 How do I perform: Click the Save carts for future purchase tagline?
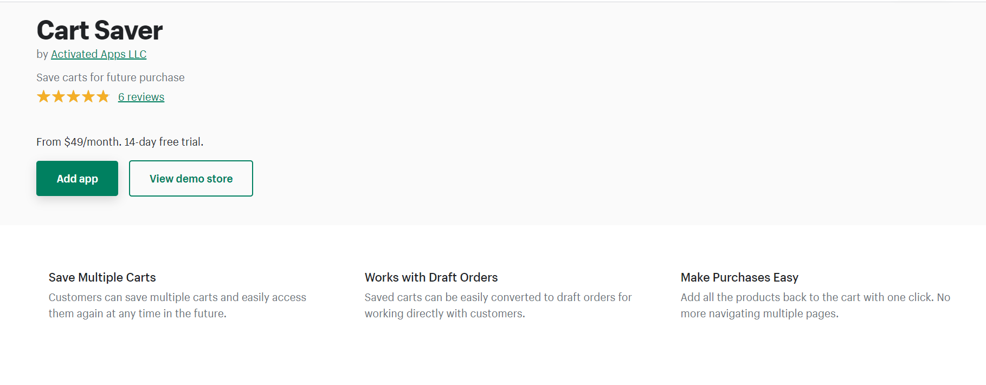tap(111, 77)
